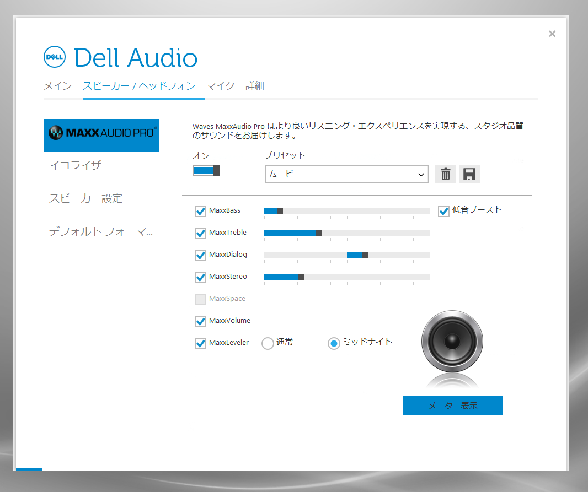588x492 pixels.
Task: Switch to the メイン tab
Action: point(58,86)
